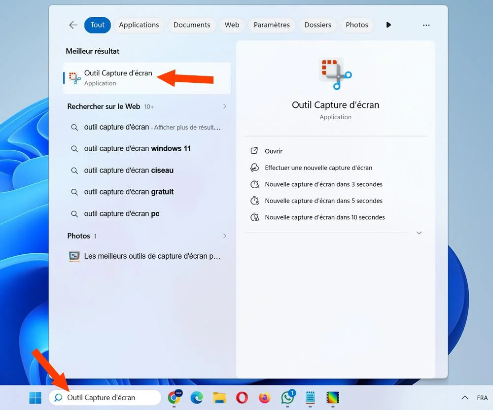Click the photo result thumbnail icon

click(x=74, y=256)
